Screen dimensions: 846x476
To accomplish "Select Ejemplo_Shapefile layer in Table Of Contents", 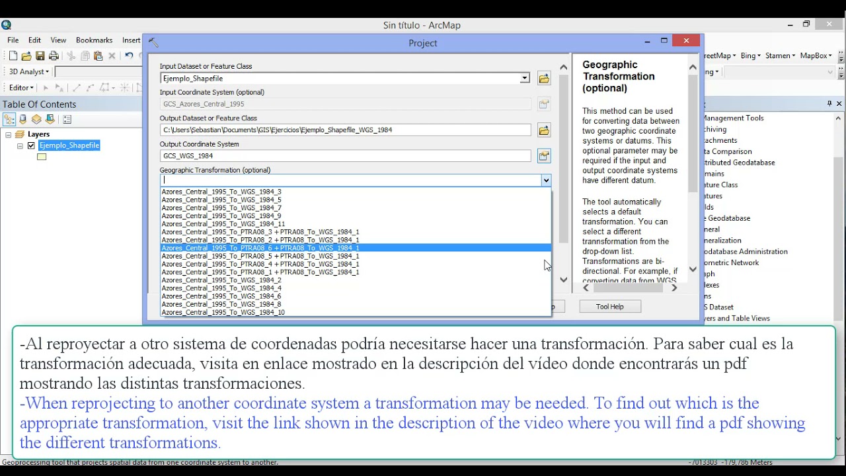I will tap(69, 145).
